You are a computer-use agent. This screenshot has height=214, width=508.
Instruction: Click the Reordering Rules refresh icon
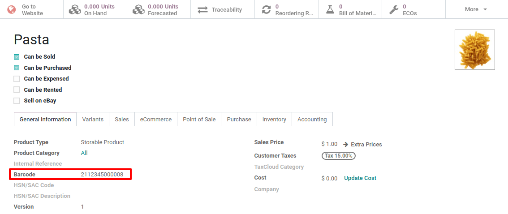267,9
